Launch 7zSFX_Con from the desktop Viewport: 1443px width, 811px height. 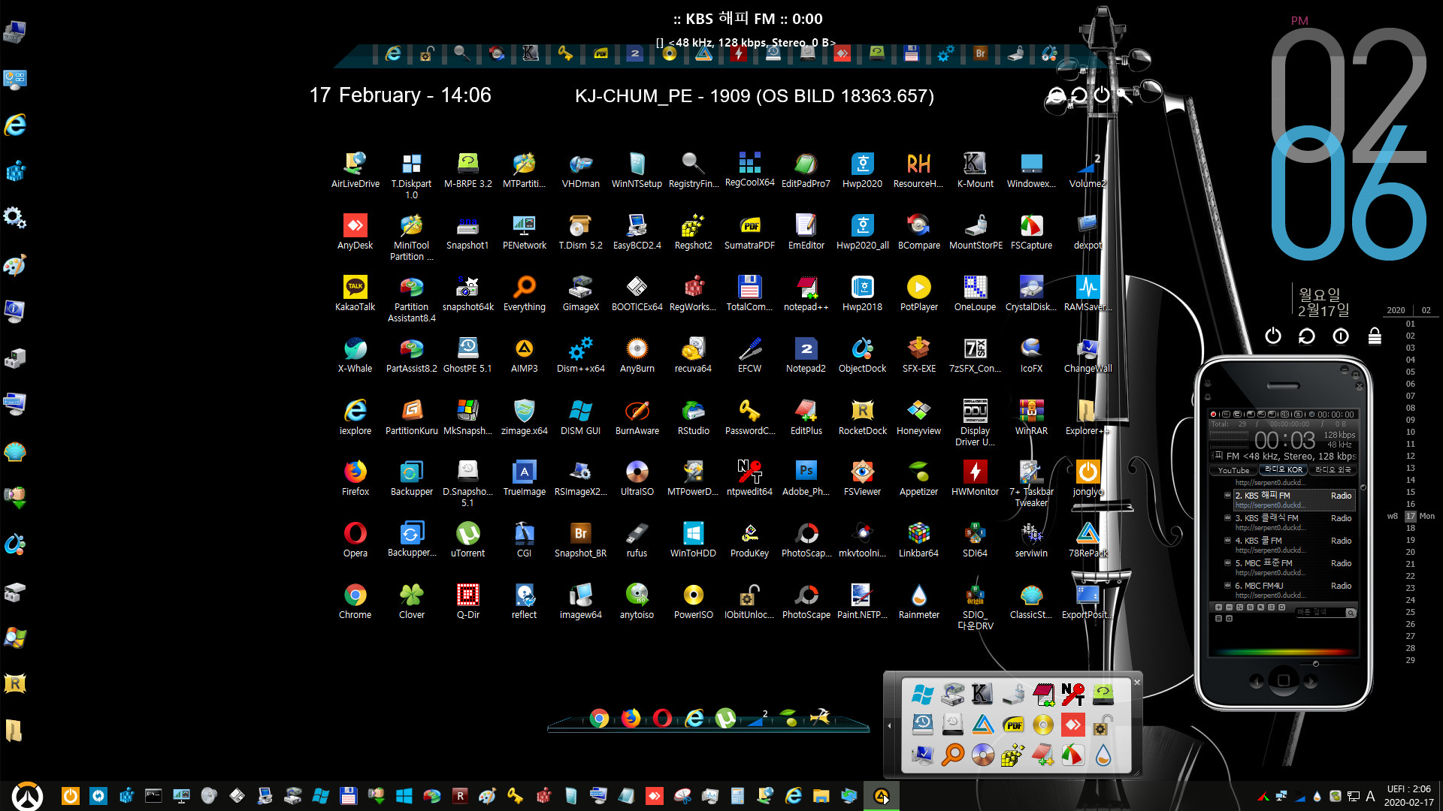tap(975, 354)
